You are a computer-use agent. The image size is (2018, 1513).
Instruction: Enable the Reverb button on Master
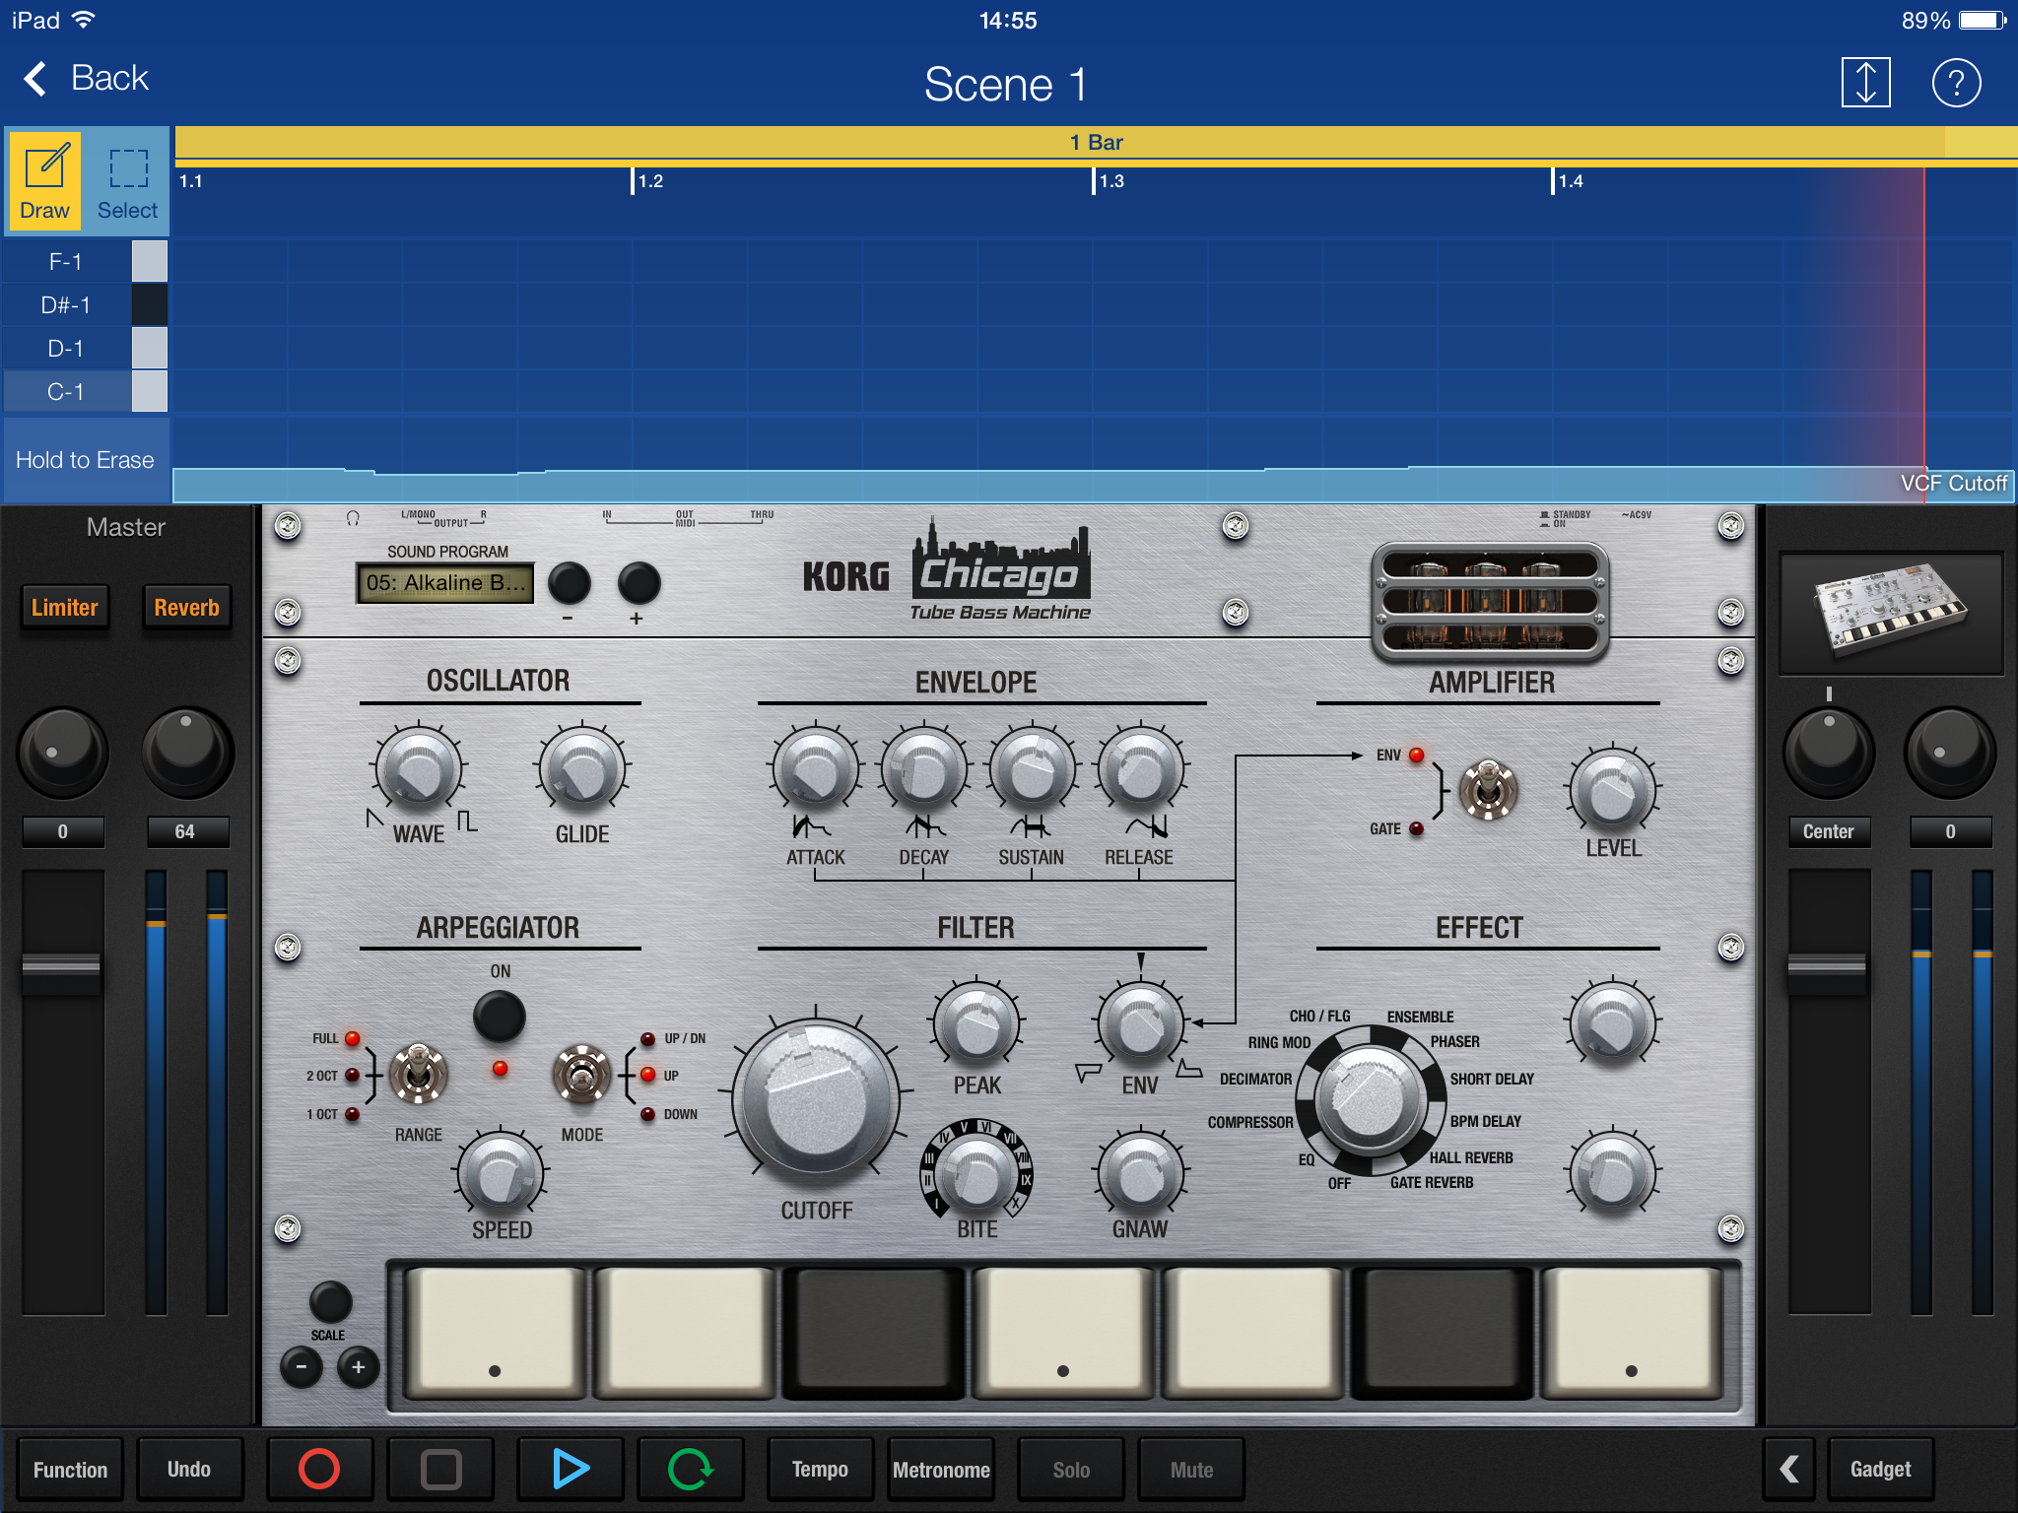pyautogui.click(x=186, y=608)
